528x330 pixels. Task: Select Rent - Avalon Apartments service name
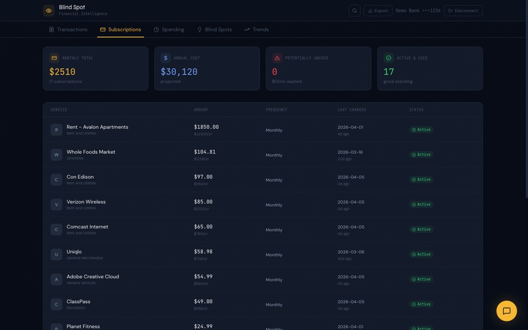coord(98,127)
